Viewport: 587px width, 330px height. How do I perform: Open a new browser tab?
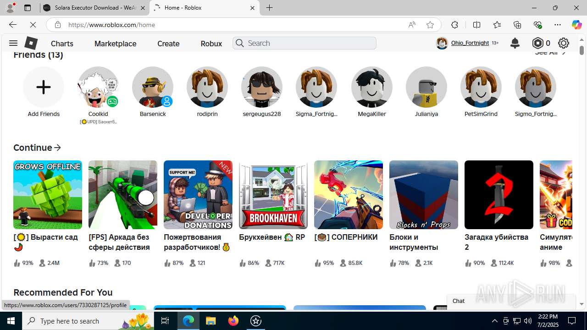coord(269,8)
